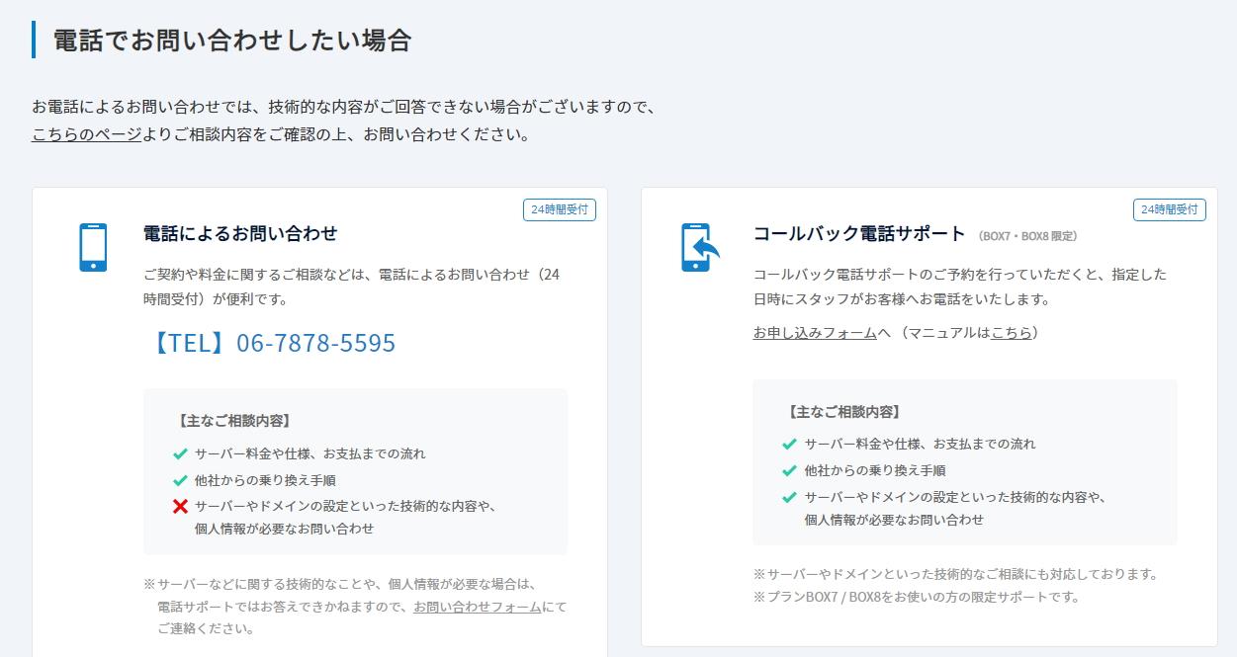The width and height of the screenshot is (1237, 657).
Task: Select the callback phone icon with return arrow
Action: [699, 245]
